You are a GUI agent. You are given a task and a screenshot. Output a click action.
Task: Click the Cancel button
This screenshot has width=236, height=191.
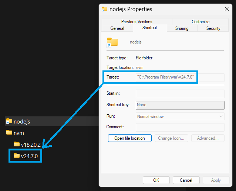[186, 180]
